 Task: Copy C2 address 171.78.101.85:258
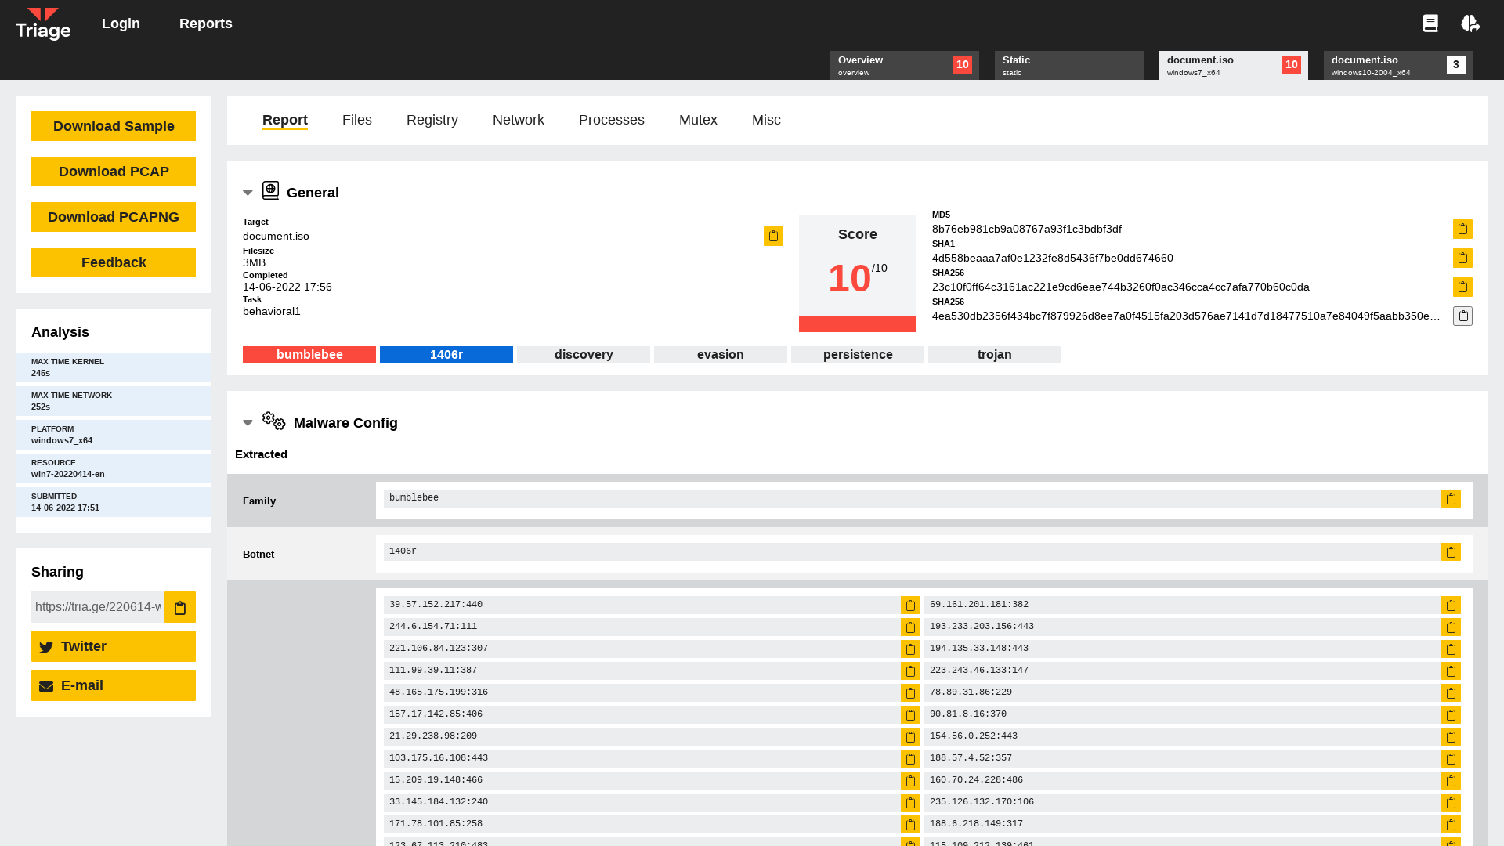coord(910,825)
